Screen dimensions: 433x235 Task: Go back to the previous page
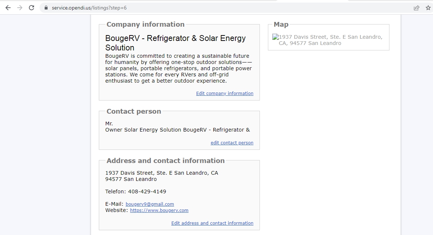(x=8, y=8)
